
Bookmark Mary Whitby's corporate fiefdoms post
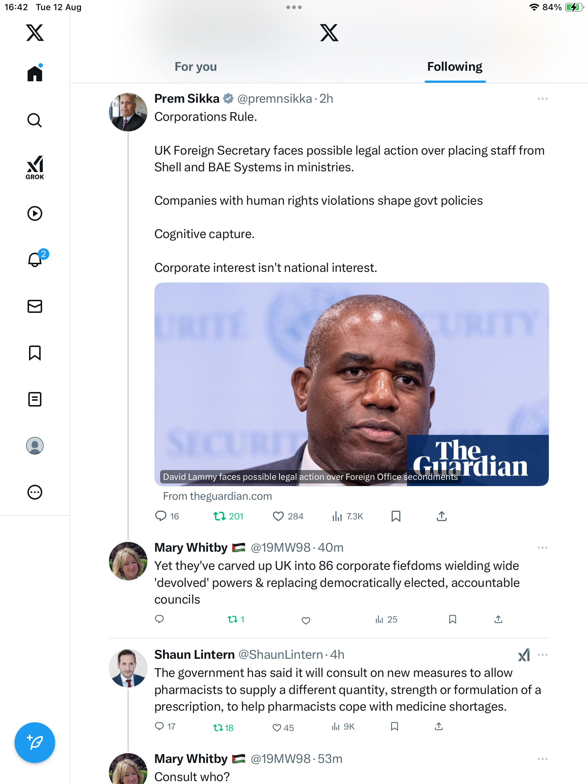(452, 619)
